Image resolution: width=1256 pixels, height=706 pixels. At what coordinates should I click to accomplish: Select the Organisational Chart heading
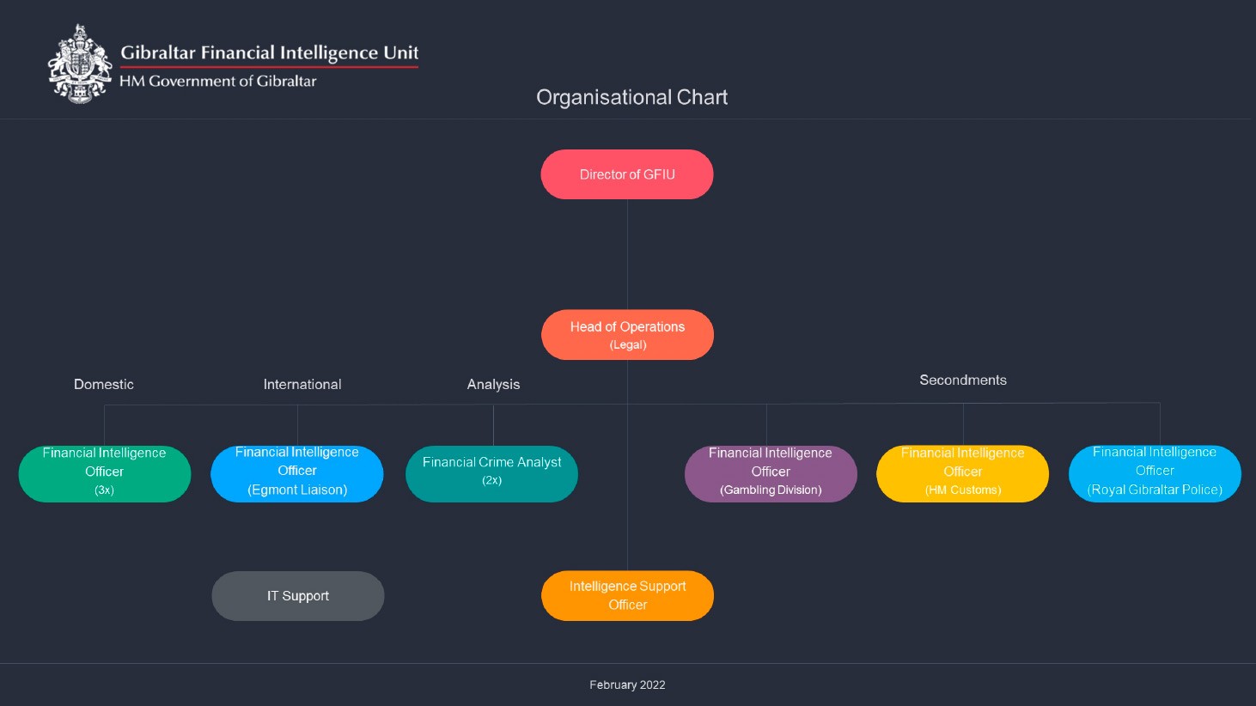point(631,97)
